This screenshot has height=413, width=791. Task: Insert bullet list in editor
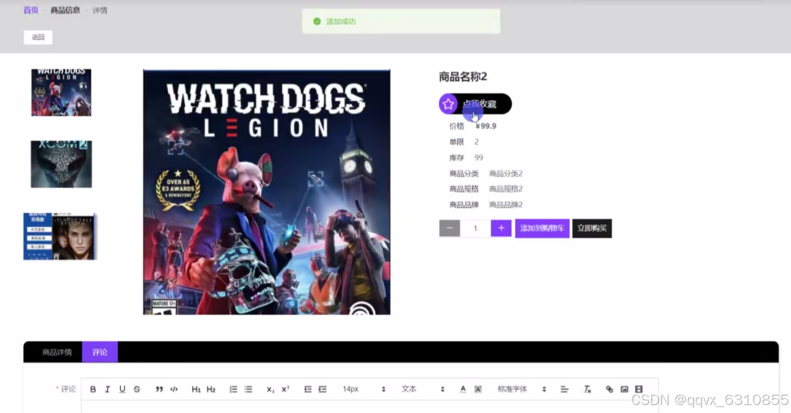click(x=248, y=389)
